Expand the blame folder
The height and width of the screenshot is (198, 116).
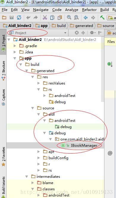(x=33, y=183)
